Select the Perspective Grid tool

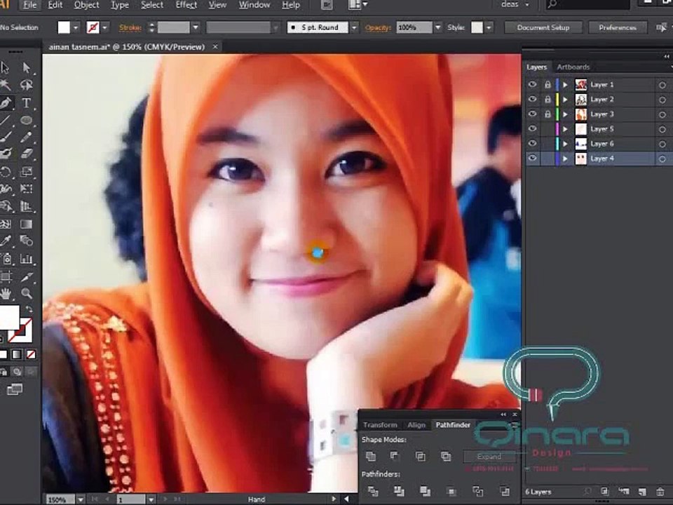coord(26,206)
